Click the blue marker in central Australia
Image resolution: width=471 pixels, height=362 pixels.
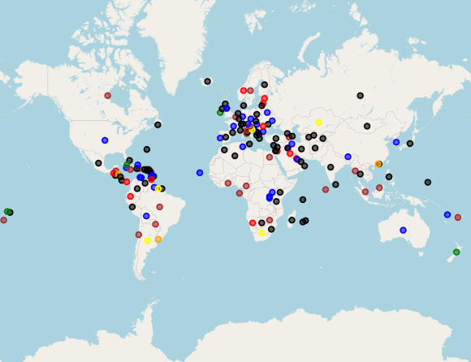(403, 231)
